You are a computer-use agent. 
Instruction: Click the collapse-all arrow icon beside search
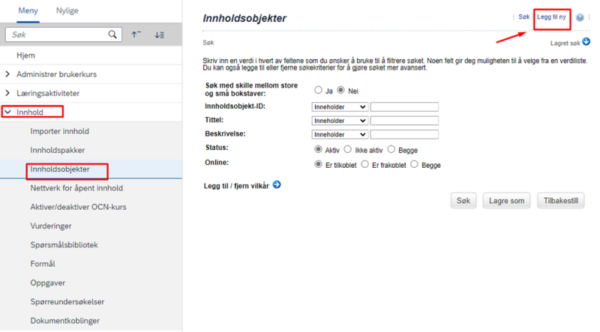(x=136, y=34)
